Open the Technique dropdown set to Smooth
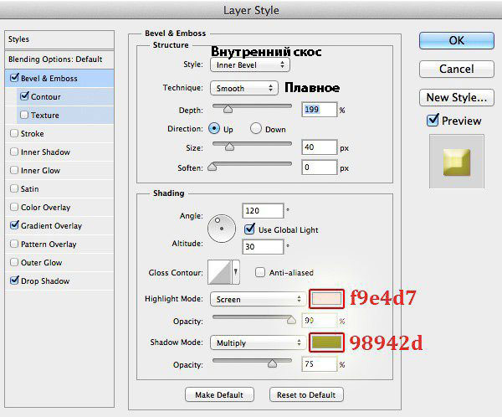This screenshot has height=417, width=502. click(x=244, y=88)
